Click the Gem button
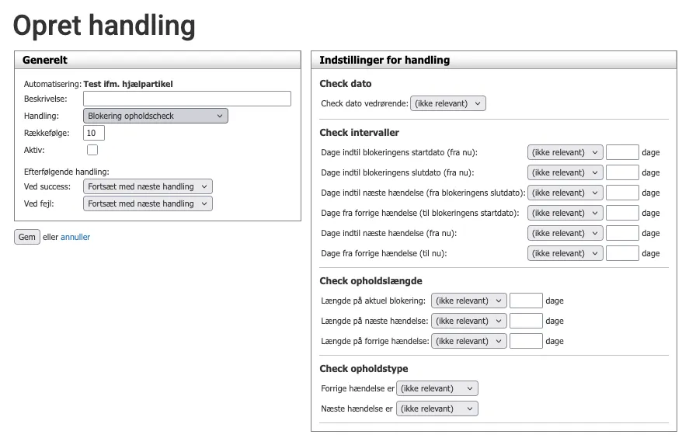The height and width of the screenshot is (438, 682). coord(27,237)
